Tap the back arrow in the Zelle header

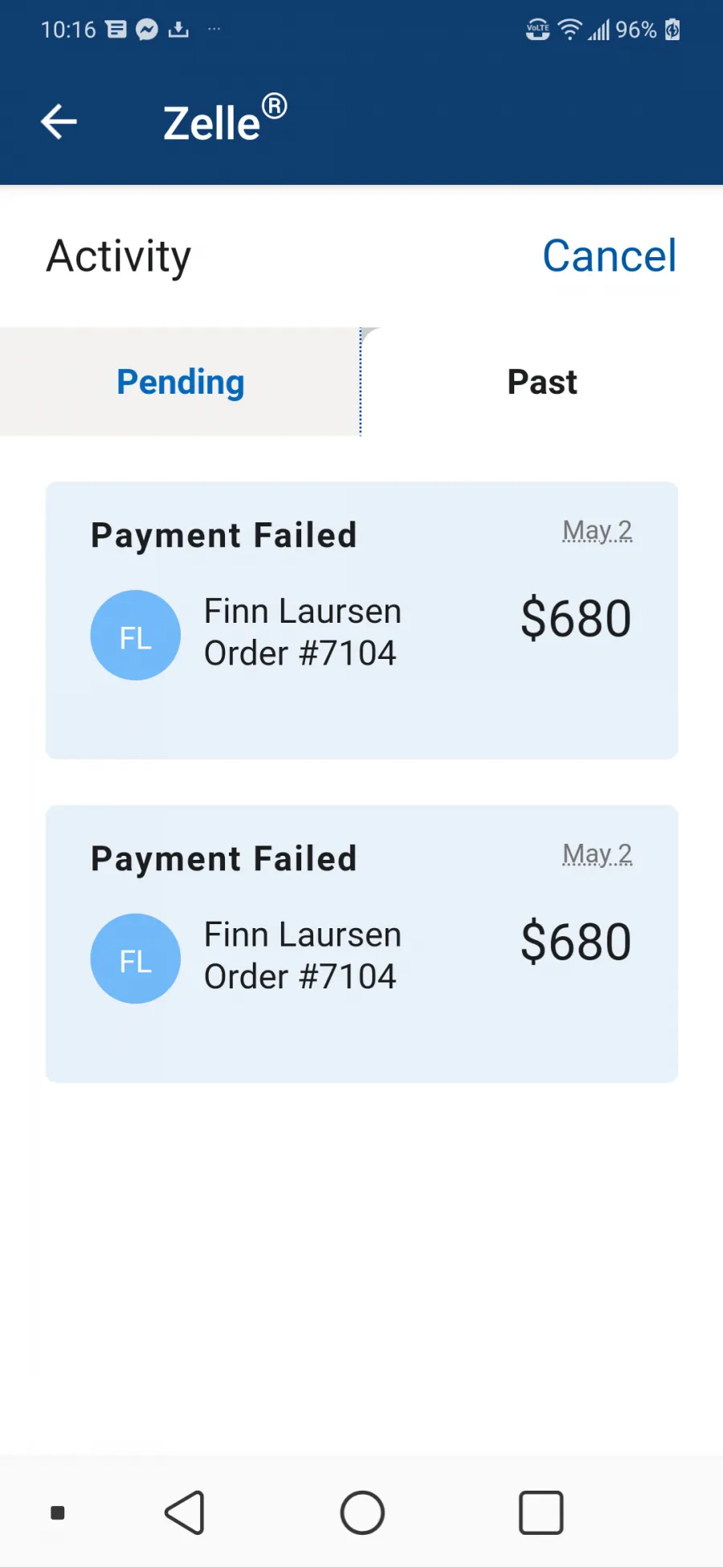(59, 122)
